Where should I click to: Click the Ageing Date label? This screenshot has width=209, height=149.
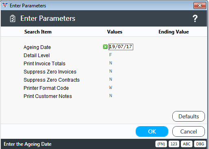tap(37, 47)
